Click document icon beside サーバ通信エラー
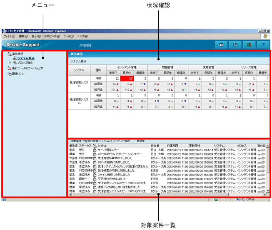 tap(95, 150)
